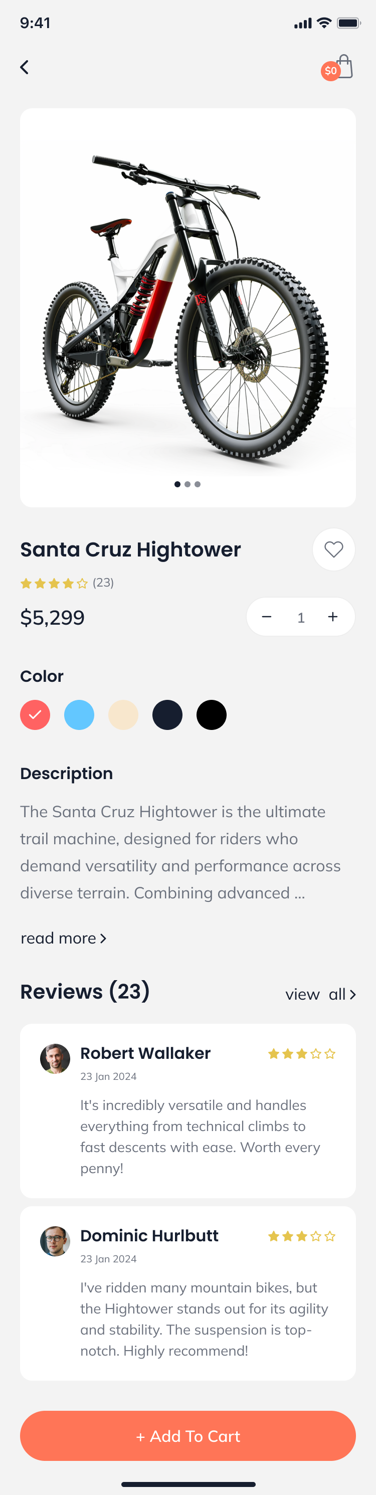The width and height of the screenshot is (376, 1495).
Task: Expand description with read more
Action: coord(63,938)
